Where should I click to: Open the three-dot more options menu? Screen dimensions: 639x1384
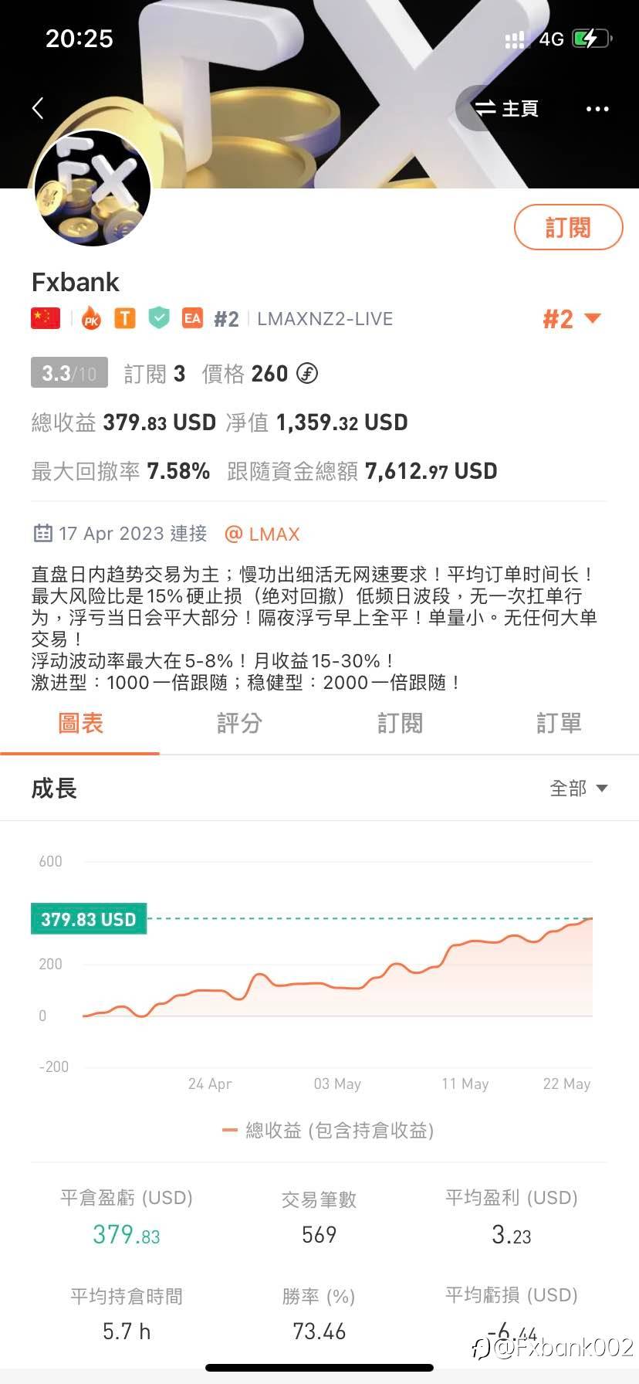coord(597,109)
